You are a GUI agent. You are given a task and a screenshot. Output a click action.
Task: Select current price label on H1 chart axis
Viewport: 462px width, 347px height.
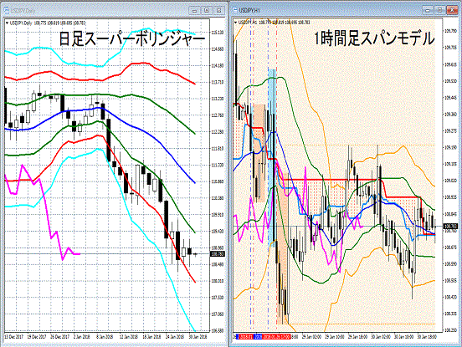[450, 226]
